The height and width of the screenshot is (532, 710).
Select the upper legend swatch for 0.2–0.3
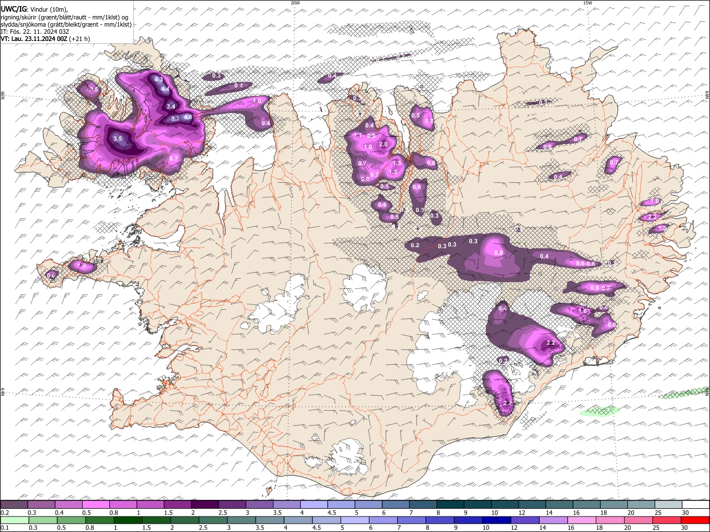pyautogui.click(x=14, y=505)
